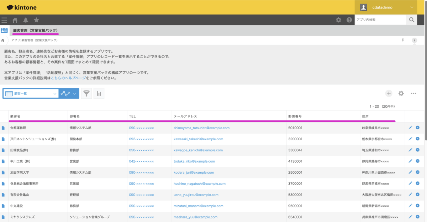Toggle the pin icon on description bar
Image resolution: width=427 pixels, height=222 pixels.
coord(403,40)
